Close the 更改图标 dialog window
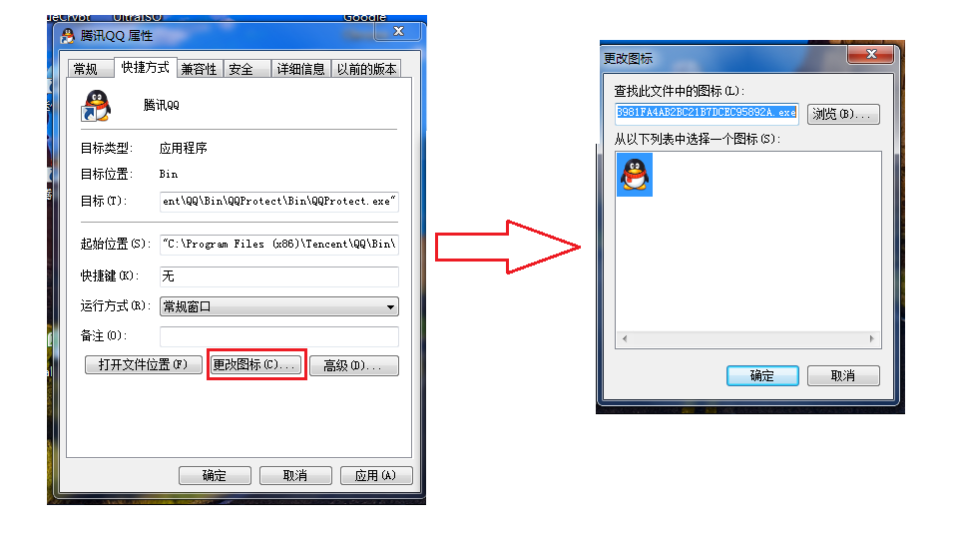Image resolution: width=958 pixels, height=539 pixels. pyautogui.click(x=870, y=54)
